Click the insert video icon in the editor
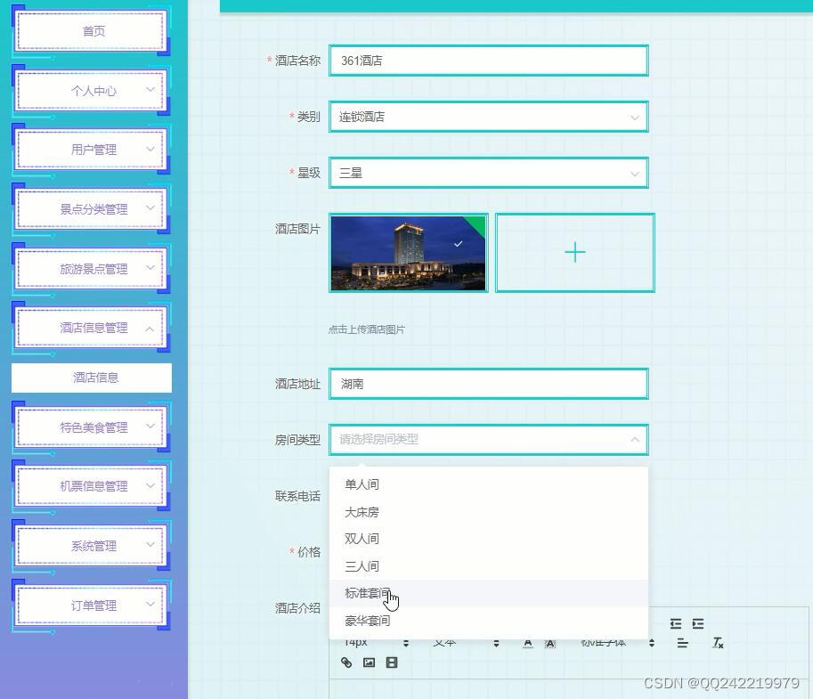 (x=392, y=662)
